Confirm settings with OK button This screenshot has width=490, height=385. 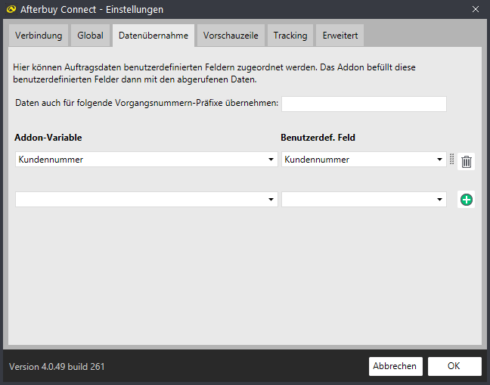[454, 366]
